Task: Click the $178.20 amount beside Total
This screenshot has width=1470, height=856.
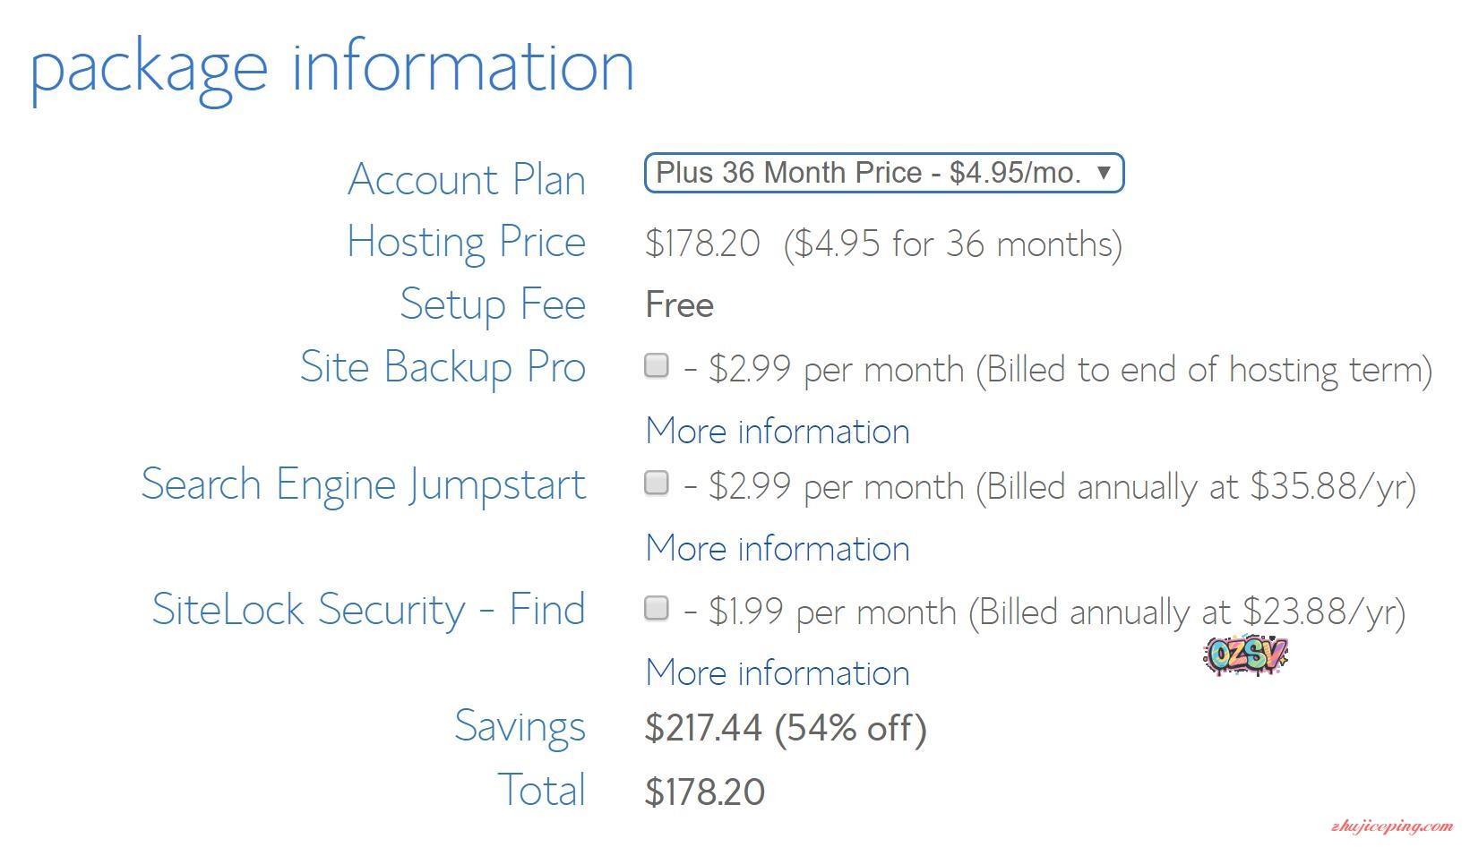Action: coord(705,792)
